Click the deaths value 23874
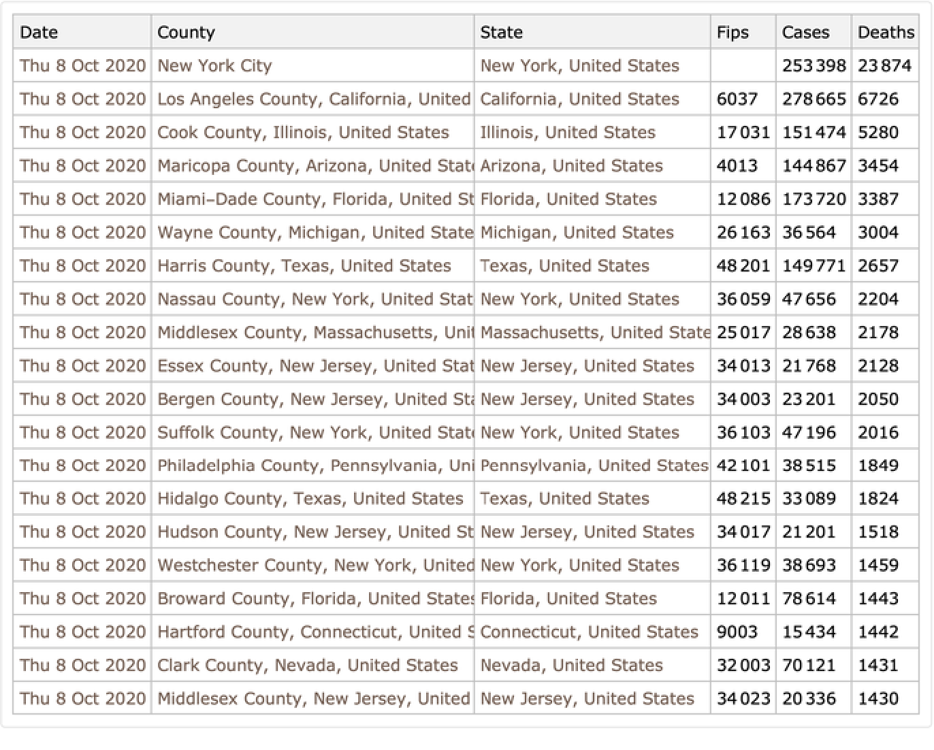The width and height of the screenshot is (934, 750). [x=884, y=65]
